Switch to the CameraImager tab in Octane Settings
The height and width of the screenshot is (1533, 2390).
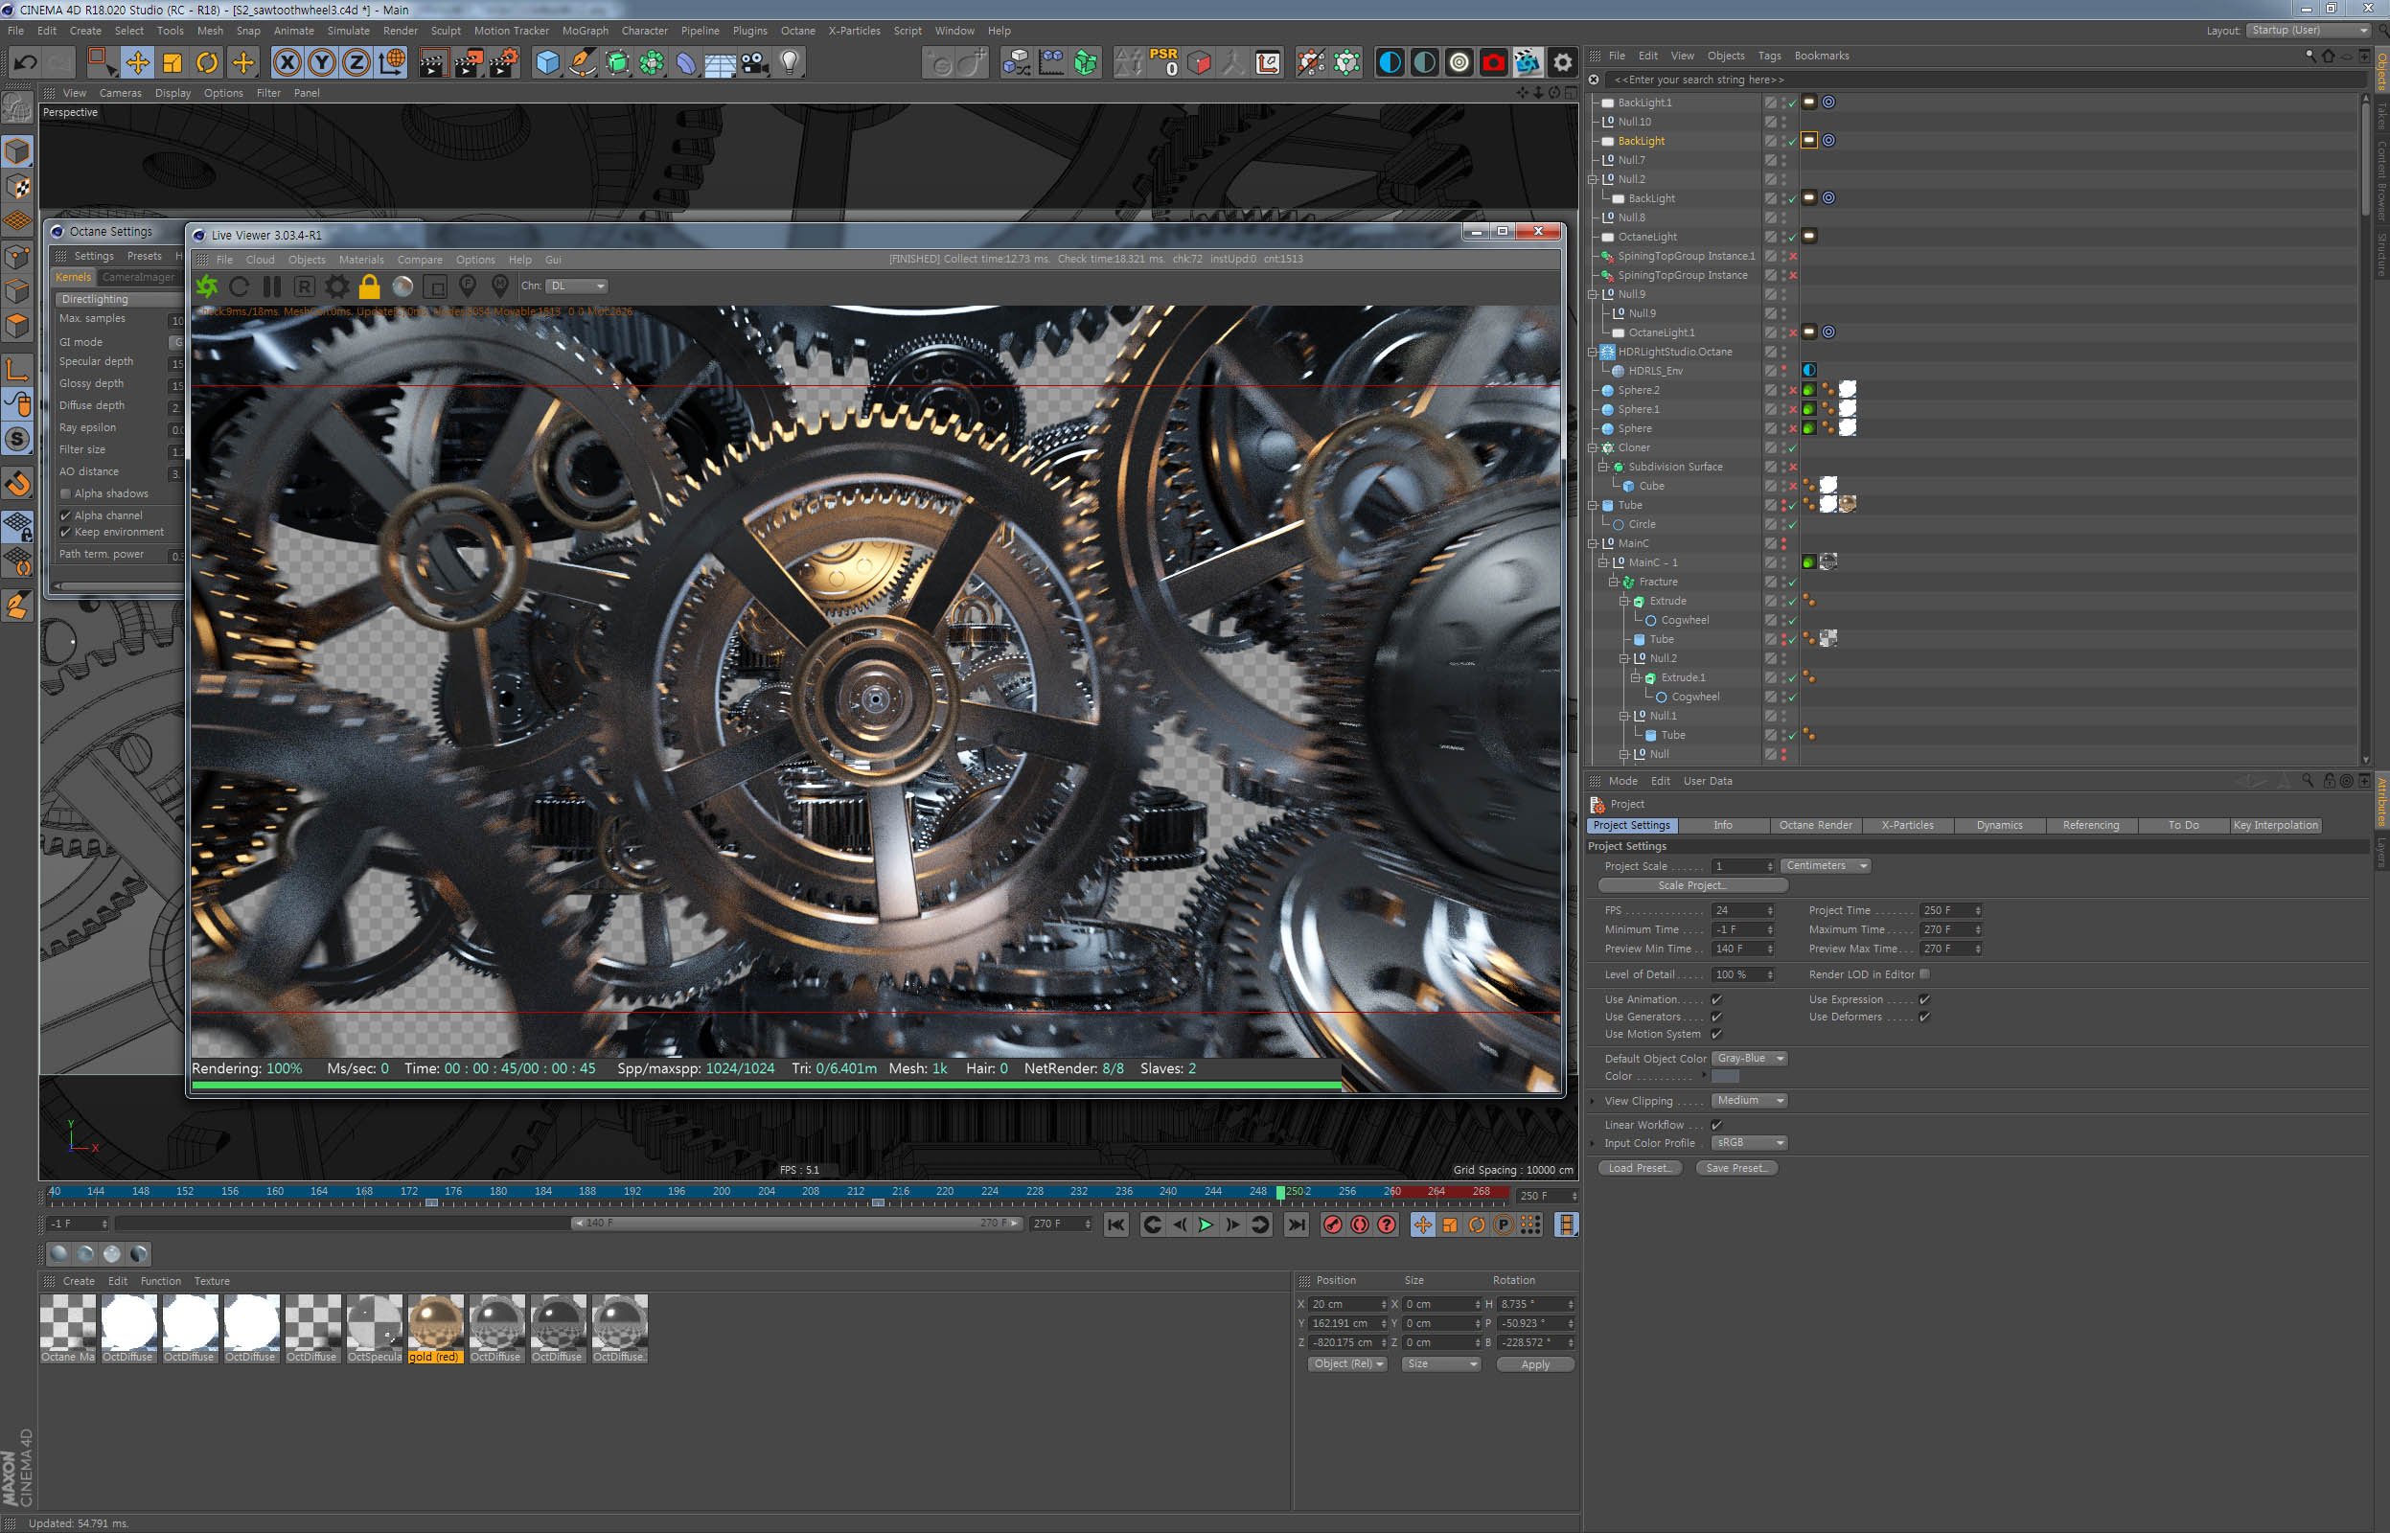click(x=138, y=278)
